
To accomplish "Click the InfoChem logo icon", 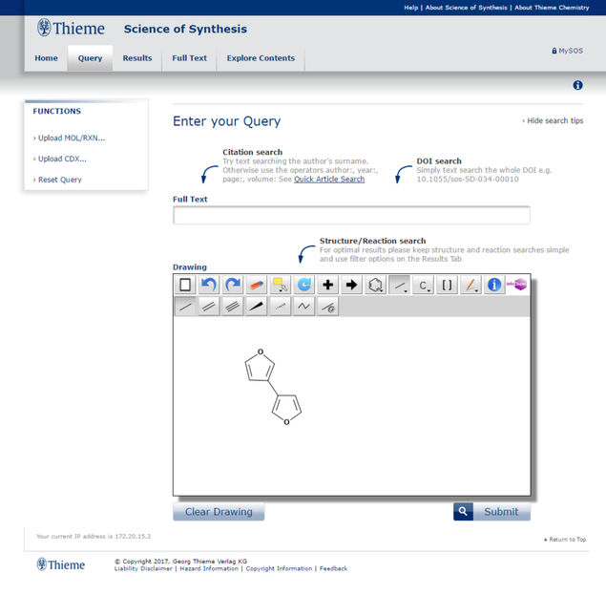I will point(517,285).
